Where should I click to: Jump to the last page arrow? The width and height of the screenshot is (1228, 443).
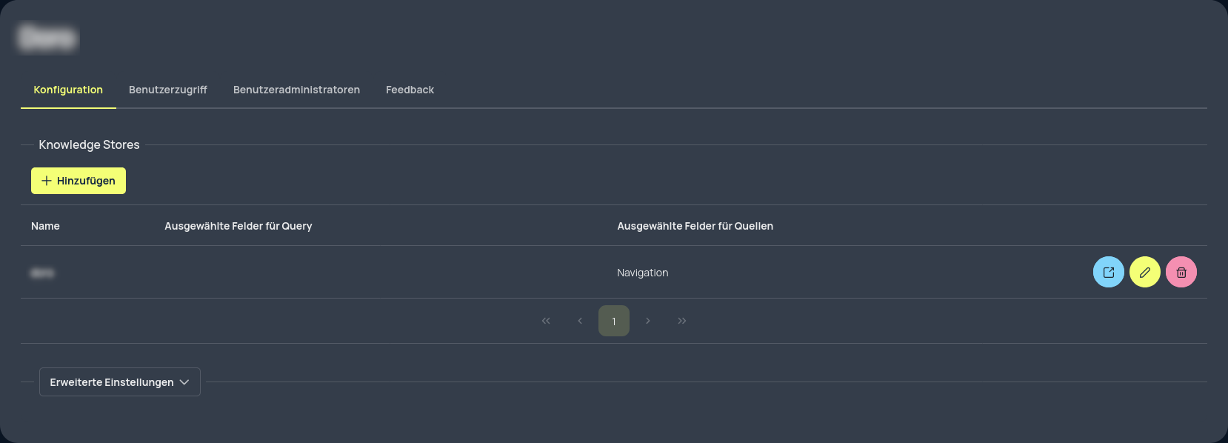[682, 321]
